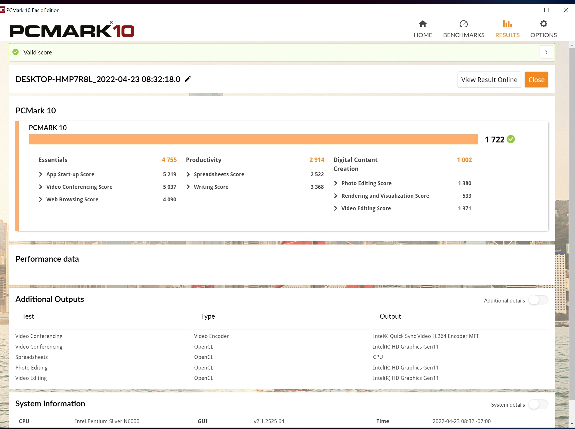Click the Test column header
Image resolution: width=575 pixels, height=429 pixels.
pos(28,316)
